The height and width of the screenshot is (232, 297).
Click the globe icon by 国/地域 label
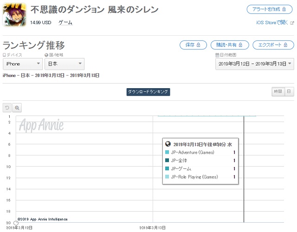pos(46,55)
